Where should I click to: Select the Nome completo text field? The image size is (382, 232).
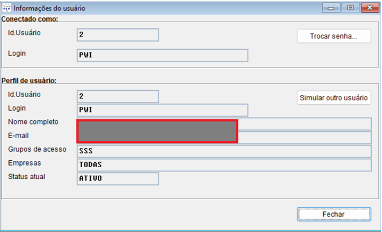[x=304, y=124]
